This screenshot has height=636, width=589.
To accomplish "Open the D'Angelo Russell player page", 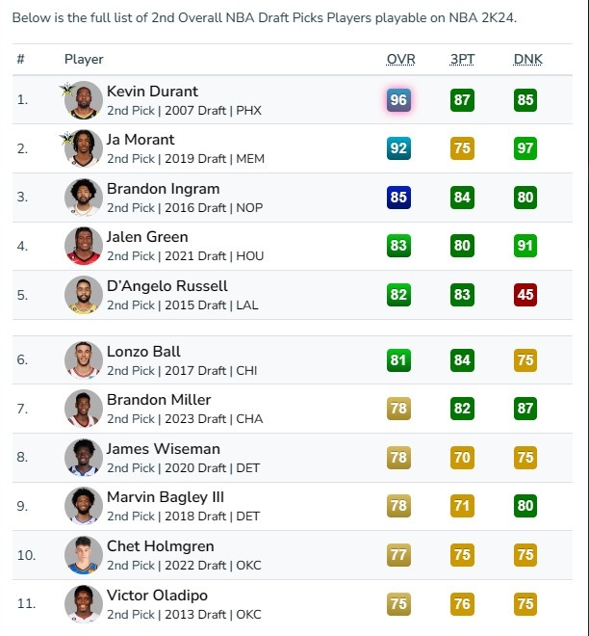I will 166,286.
